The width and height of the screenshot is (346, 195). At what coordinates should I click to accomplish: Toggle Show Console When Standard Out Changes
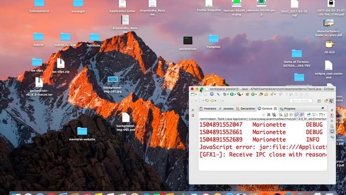click(297, 115)
